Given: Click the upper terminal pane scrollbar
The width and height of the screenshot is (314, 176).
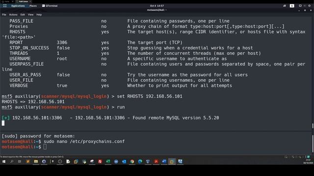Looking at the screenshot, I should coord(313,126).
